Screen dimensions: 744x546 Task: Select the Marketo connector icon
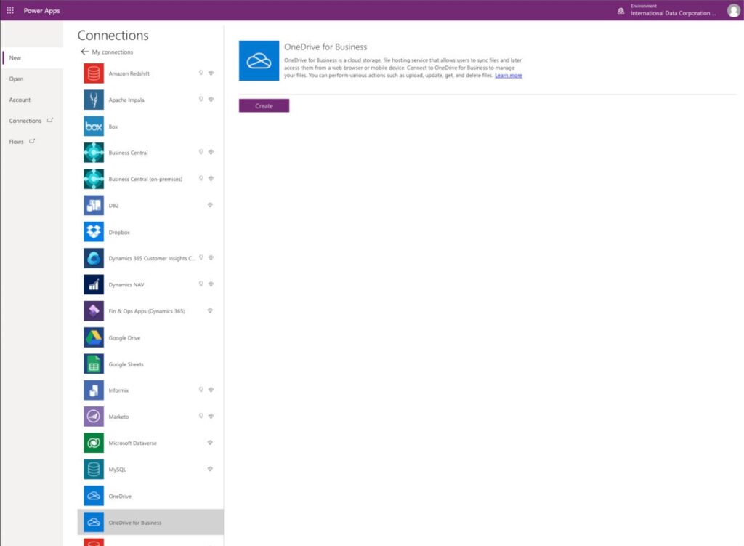[x=94, y=417]
